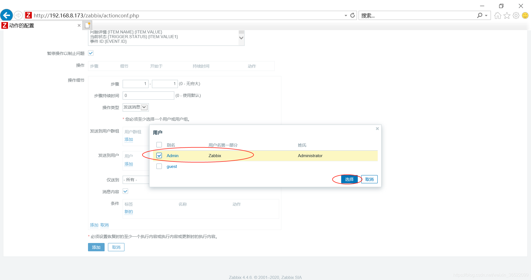Click the 姓氏 column header

point(302,145)
